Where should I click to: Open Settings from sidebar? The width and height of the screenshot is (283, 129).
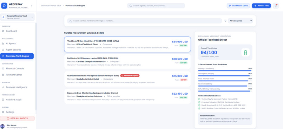17,112
